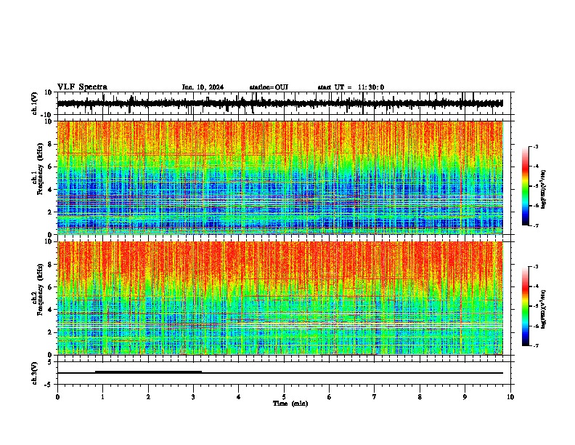Click time axis tick label "2"

[148, 397]
